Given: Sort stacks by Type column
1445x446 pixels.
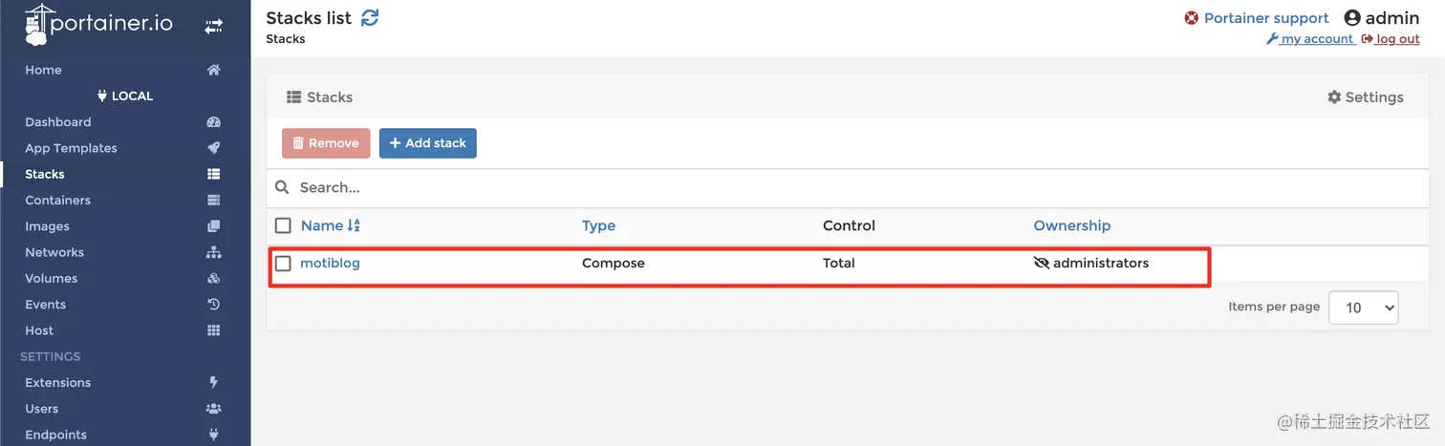Looking at the screenshot, I should point(598,226).
